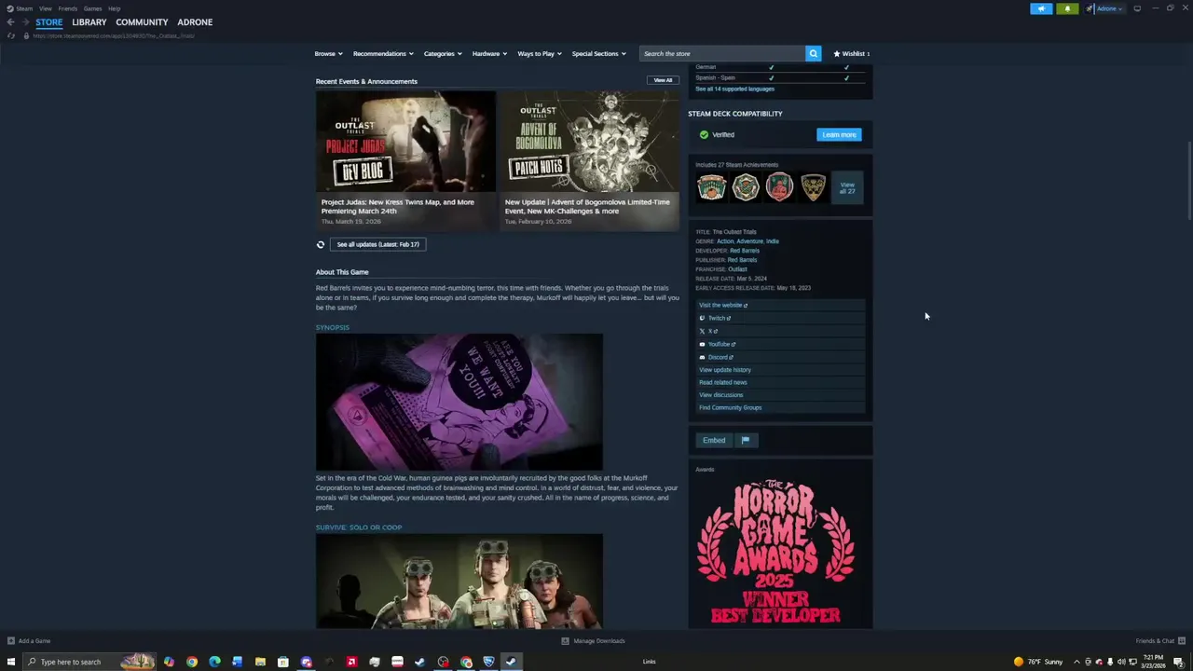Click the Windows taskbar search box
This screenshot has height=671, width=1193.
click(x=89, y=662)
